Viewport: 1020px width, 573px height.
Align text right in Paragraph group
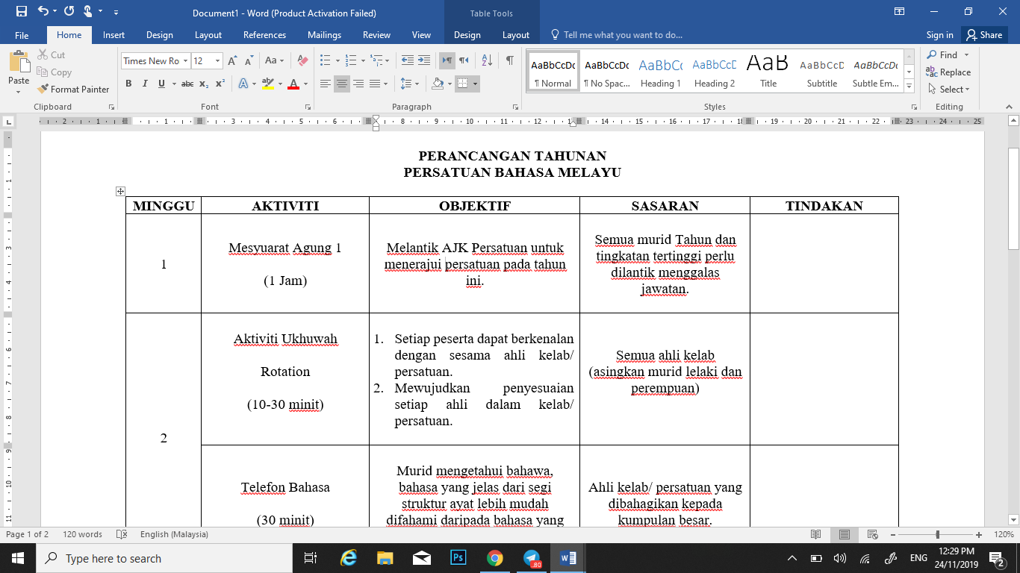click(358, 84)
